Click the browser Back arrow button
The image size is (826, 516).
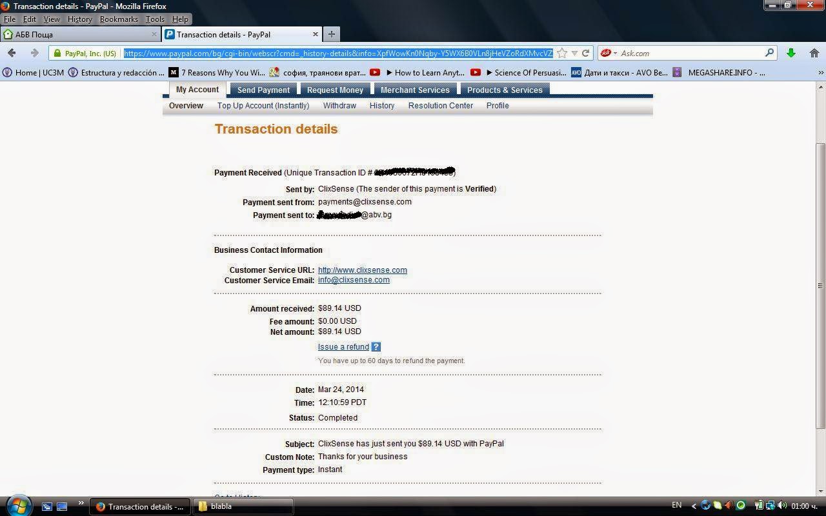coord(12,53)
